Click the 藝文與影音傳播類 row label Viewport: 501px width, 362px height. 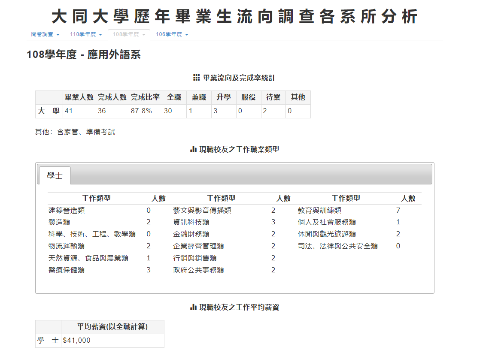pos(202,210)
